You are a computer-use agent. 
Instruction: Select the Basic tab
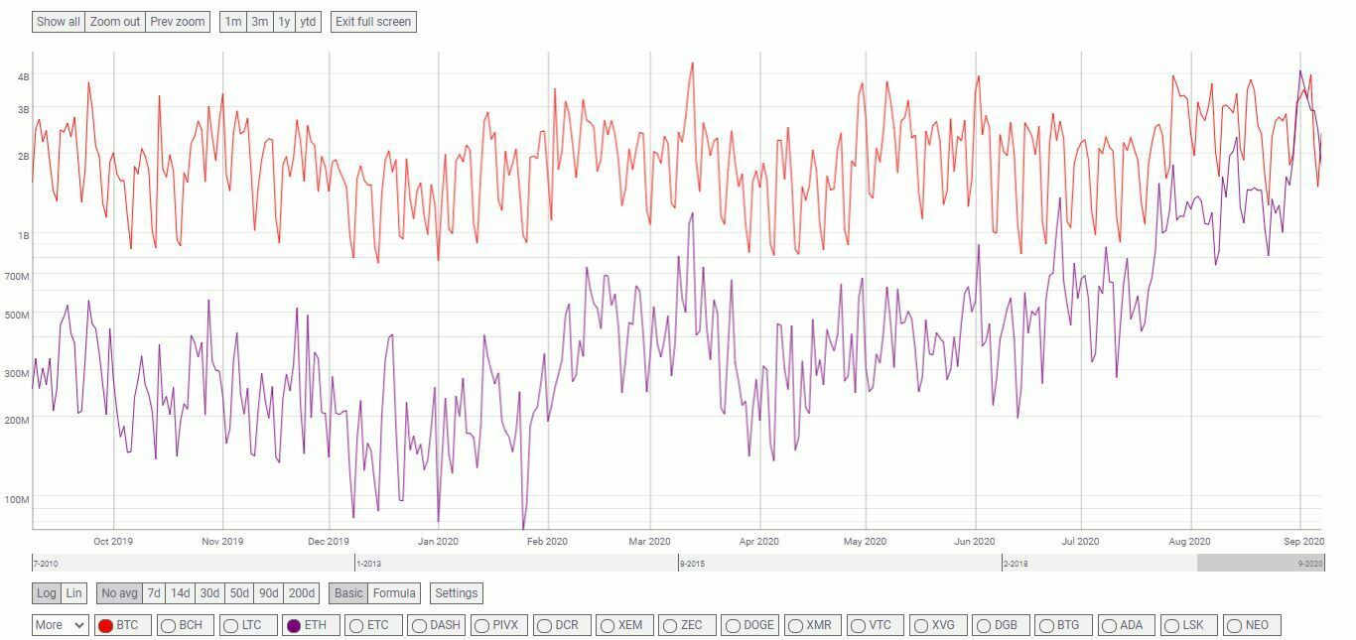pos(349,592)
